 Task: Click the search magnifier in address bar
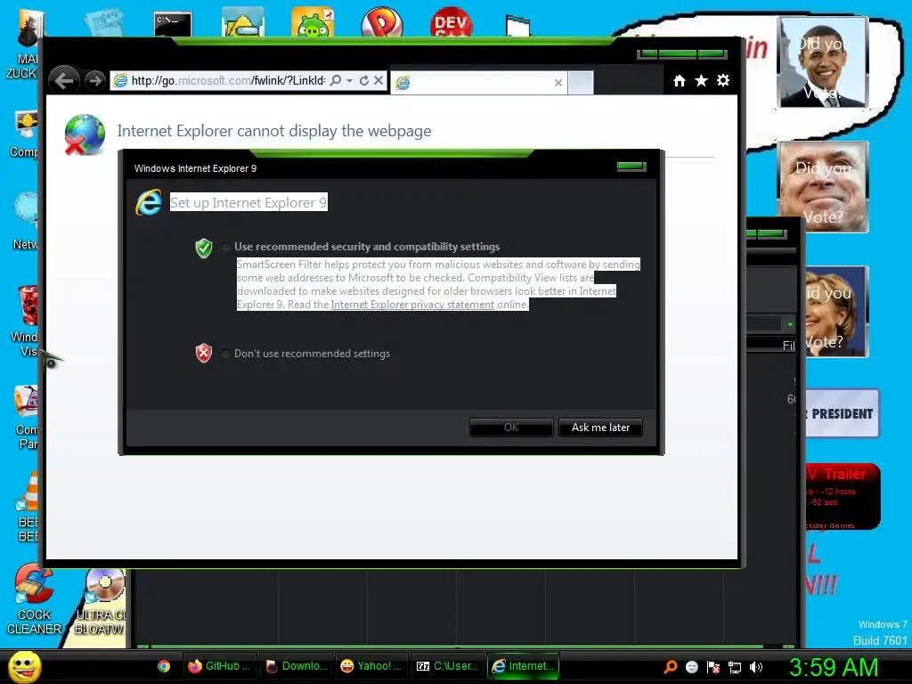point(336,80)
